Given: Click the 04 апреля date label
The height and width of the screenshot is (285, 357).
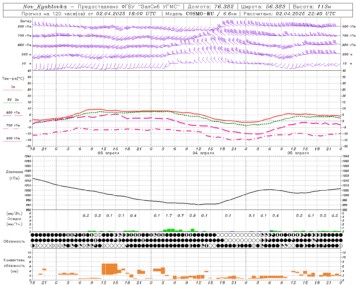Looking at the screenshot, I should pos(203,153).
